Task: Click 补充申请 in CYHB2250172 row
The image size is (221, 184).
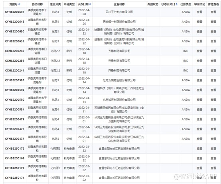Action: [69, 148]
